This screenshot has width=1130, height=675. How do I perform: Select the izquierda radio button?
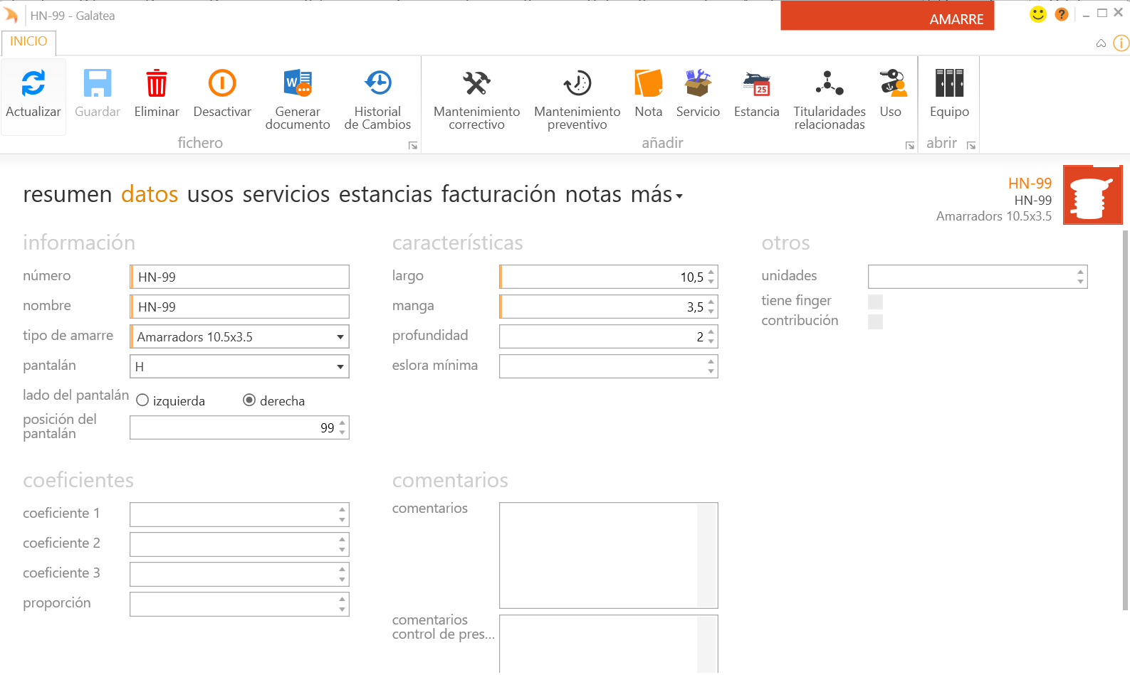[x=142, y=400]
